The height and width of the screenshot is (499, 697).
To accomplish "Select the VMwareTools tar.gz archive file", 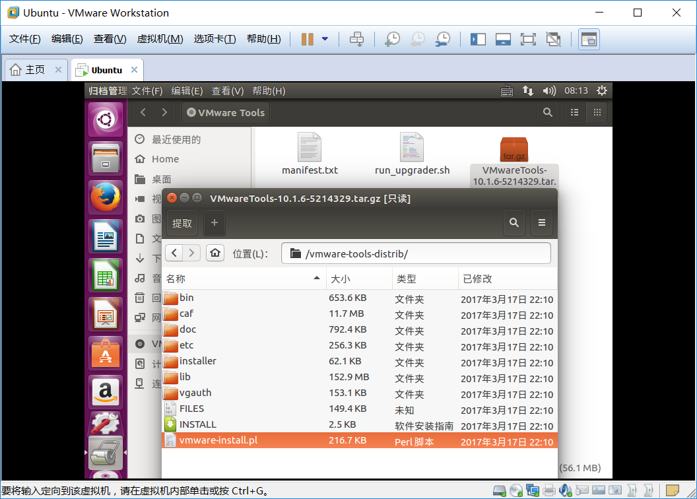I will pos(514,162).
